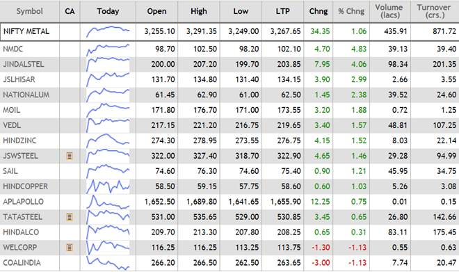
Task: Click the HINDCOPPER intraday sparkline chart
Action: (108, 186)
